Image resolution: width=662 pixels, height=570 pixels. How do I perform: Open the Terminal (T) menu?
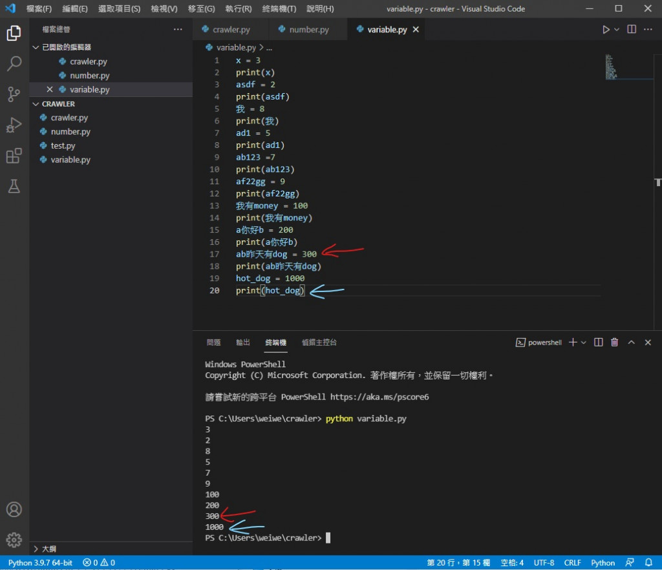click(x=279, y=9)
